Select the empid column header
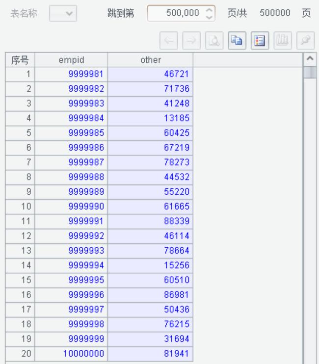 coord(71,60)
